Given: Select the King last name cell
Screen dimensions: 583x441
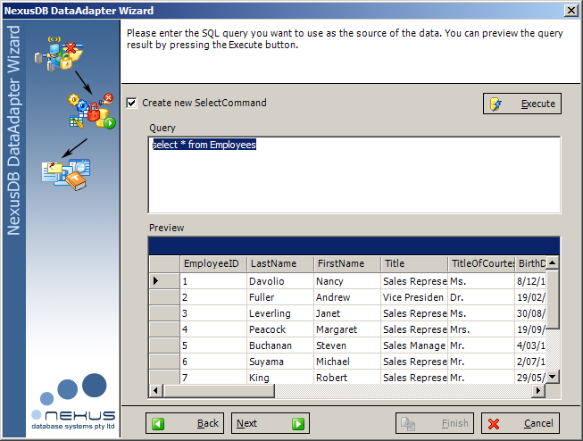Looking at the screenshot, I should (280, 377).
